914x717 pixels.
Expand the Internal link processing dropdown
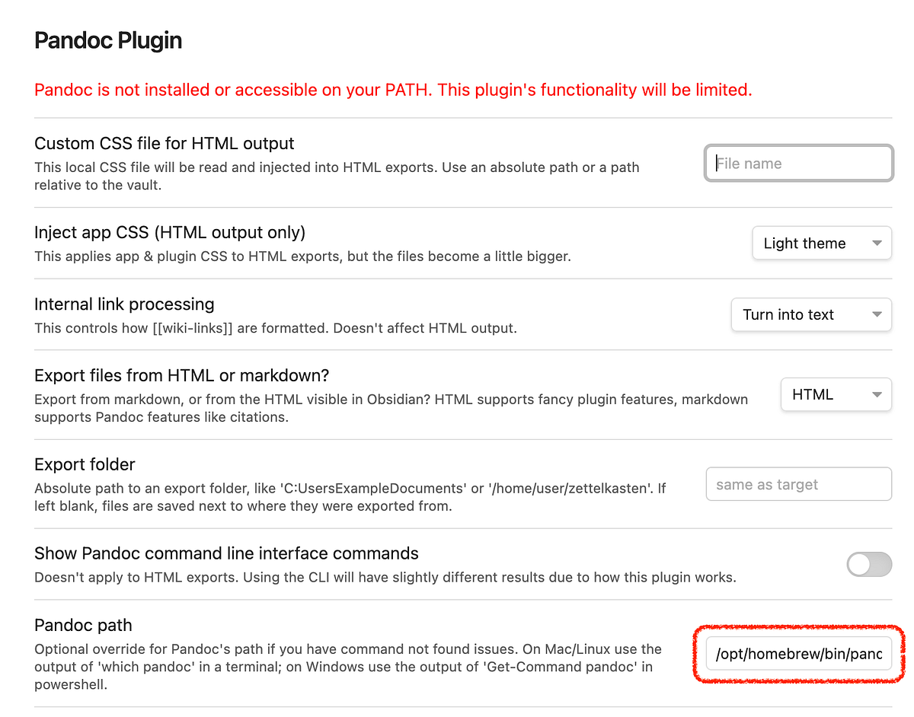click(810, 314)
